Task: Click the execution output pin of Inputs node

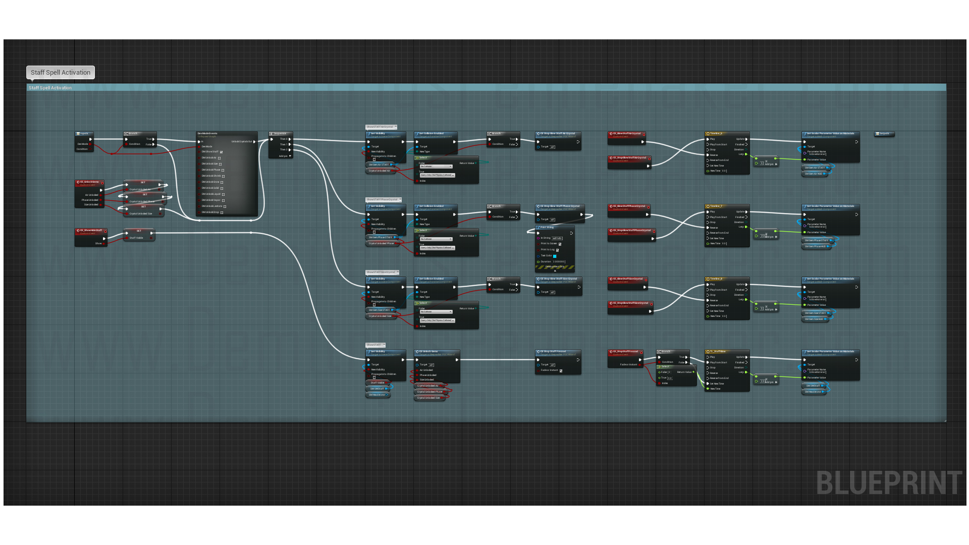Action: 90,139
